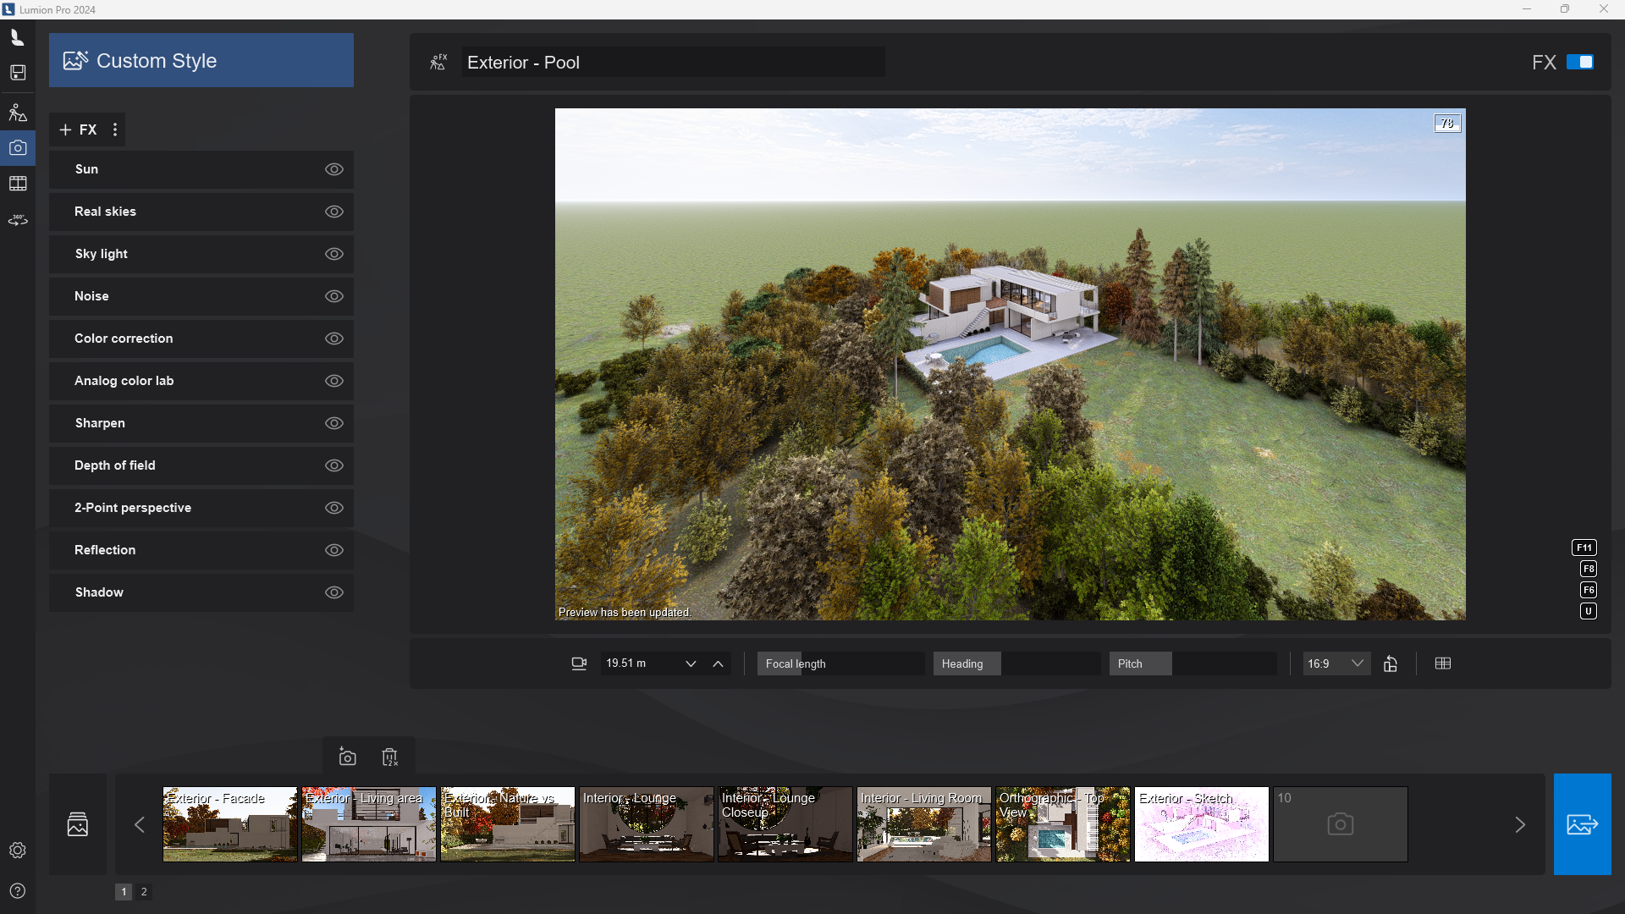Adjust the Focal length slider
Screen dimensions: 1625x914
tap(840, 663)
